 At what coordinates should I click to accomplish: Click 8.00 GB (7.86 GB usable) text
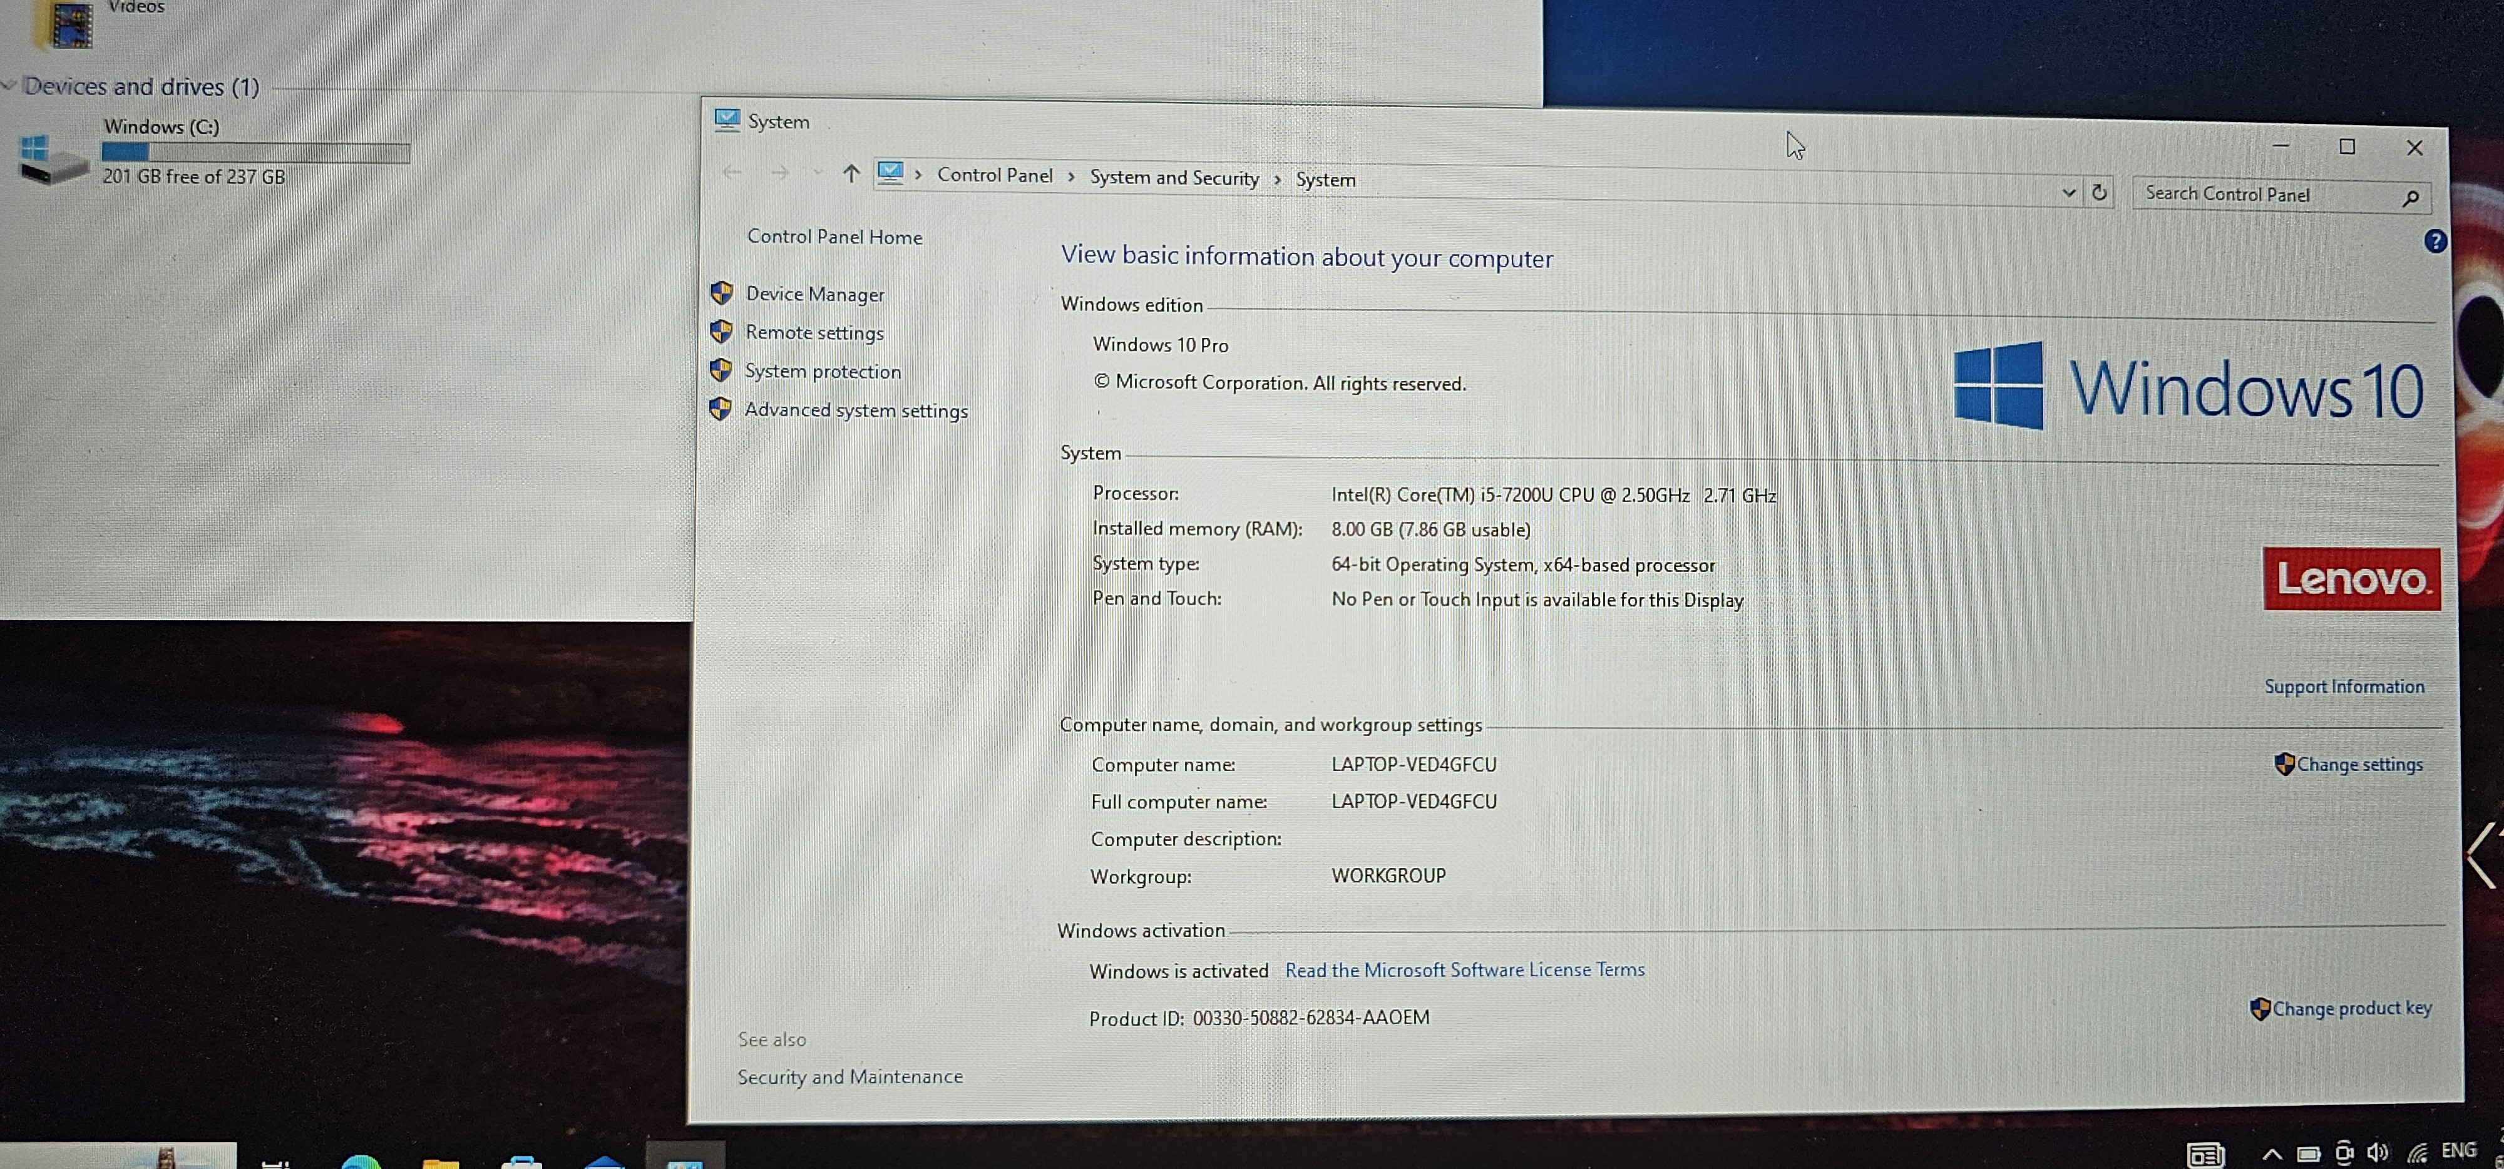[1430, 529]
